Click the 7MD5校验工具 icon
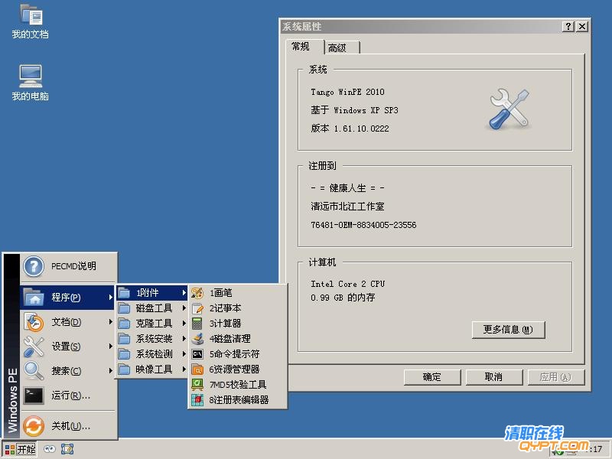This screenshot has height=459, width=612. click(x=197, y=385)
